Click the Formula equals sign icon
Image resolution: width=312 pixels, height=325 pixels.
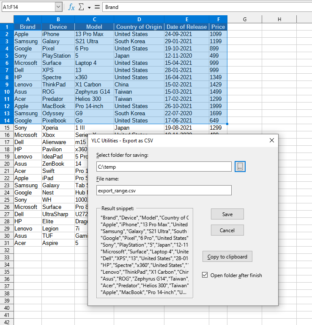[97, 7]
